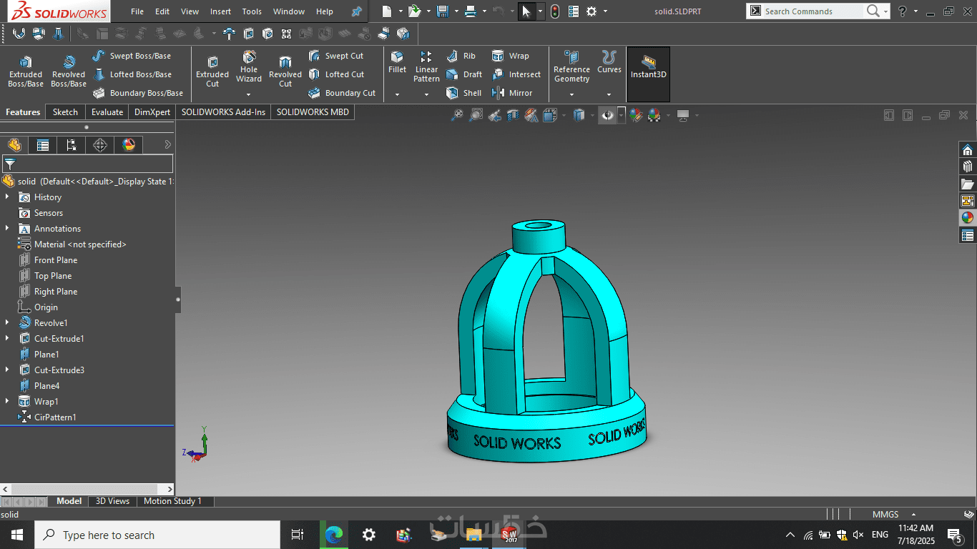The image size is (977, 549).
Task: Open the Appearances color sphere pane
Action: pyautogui.click(x=967, y=218)
